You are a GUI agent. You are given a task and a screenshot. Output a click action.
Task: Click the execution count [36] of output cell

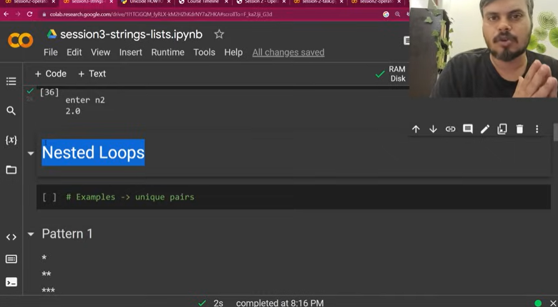49,92
